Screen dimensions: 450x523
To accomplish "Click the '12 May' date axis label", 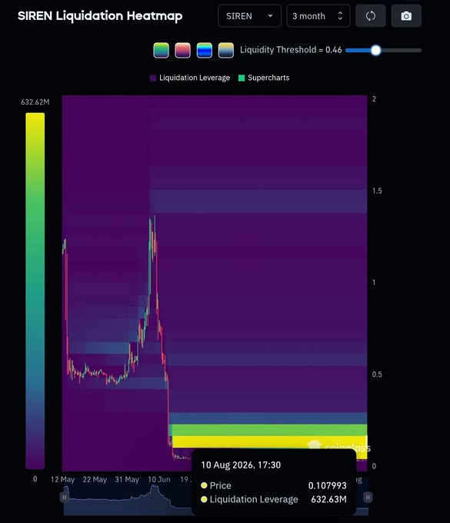I will click(x=63, y=479).
